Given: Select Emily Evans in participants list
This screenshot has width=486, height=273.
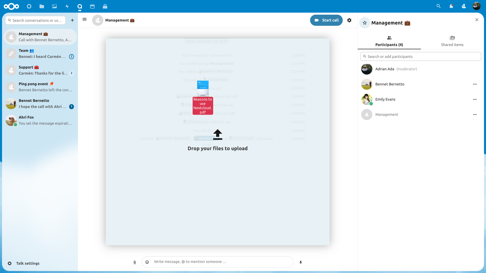Looking at the screenshot, I should (x=421, y=99).
